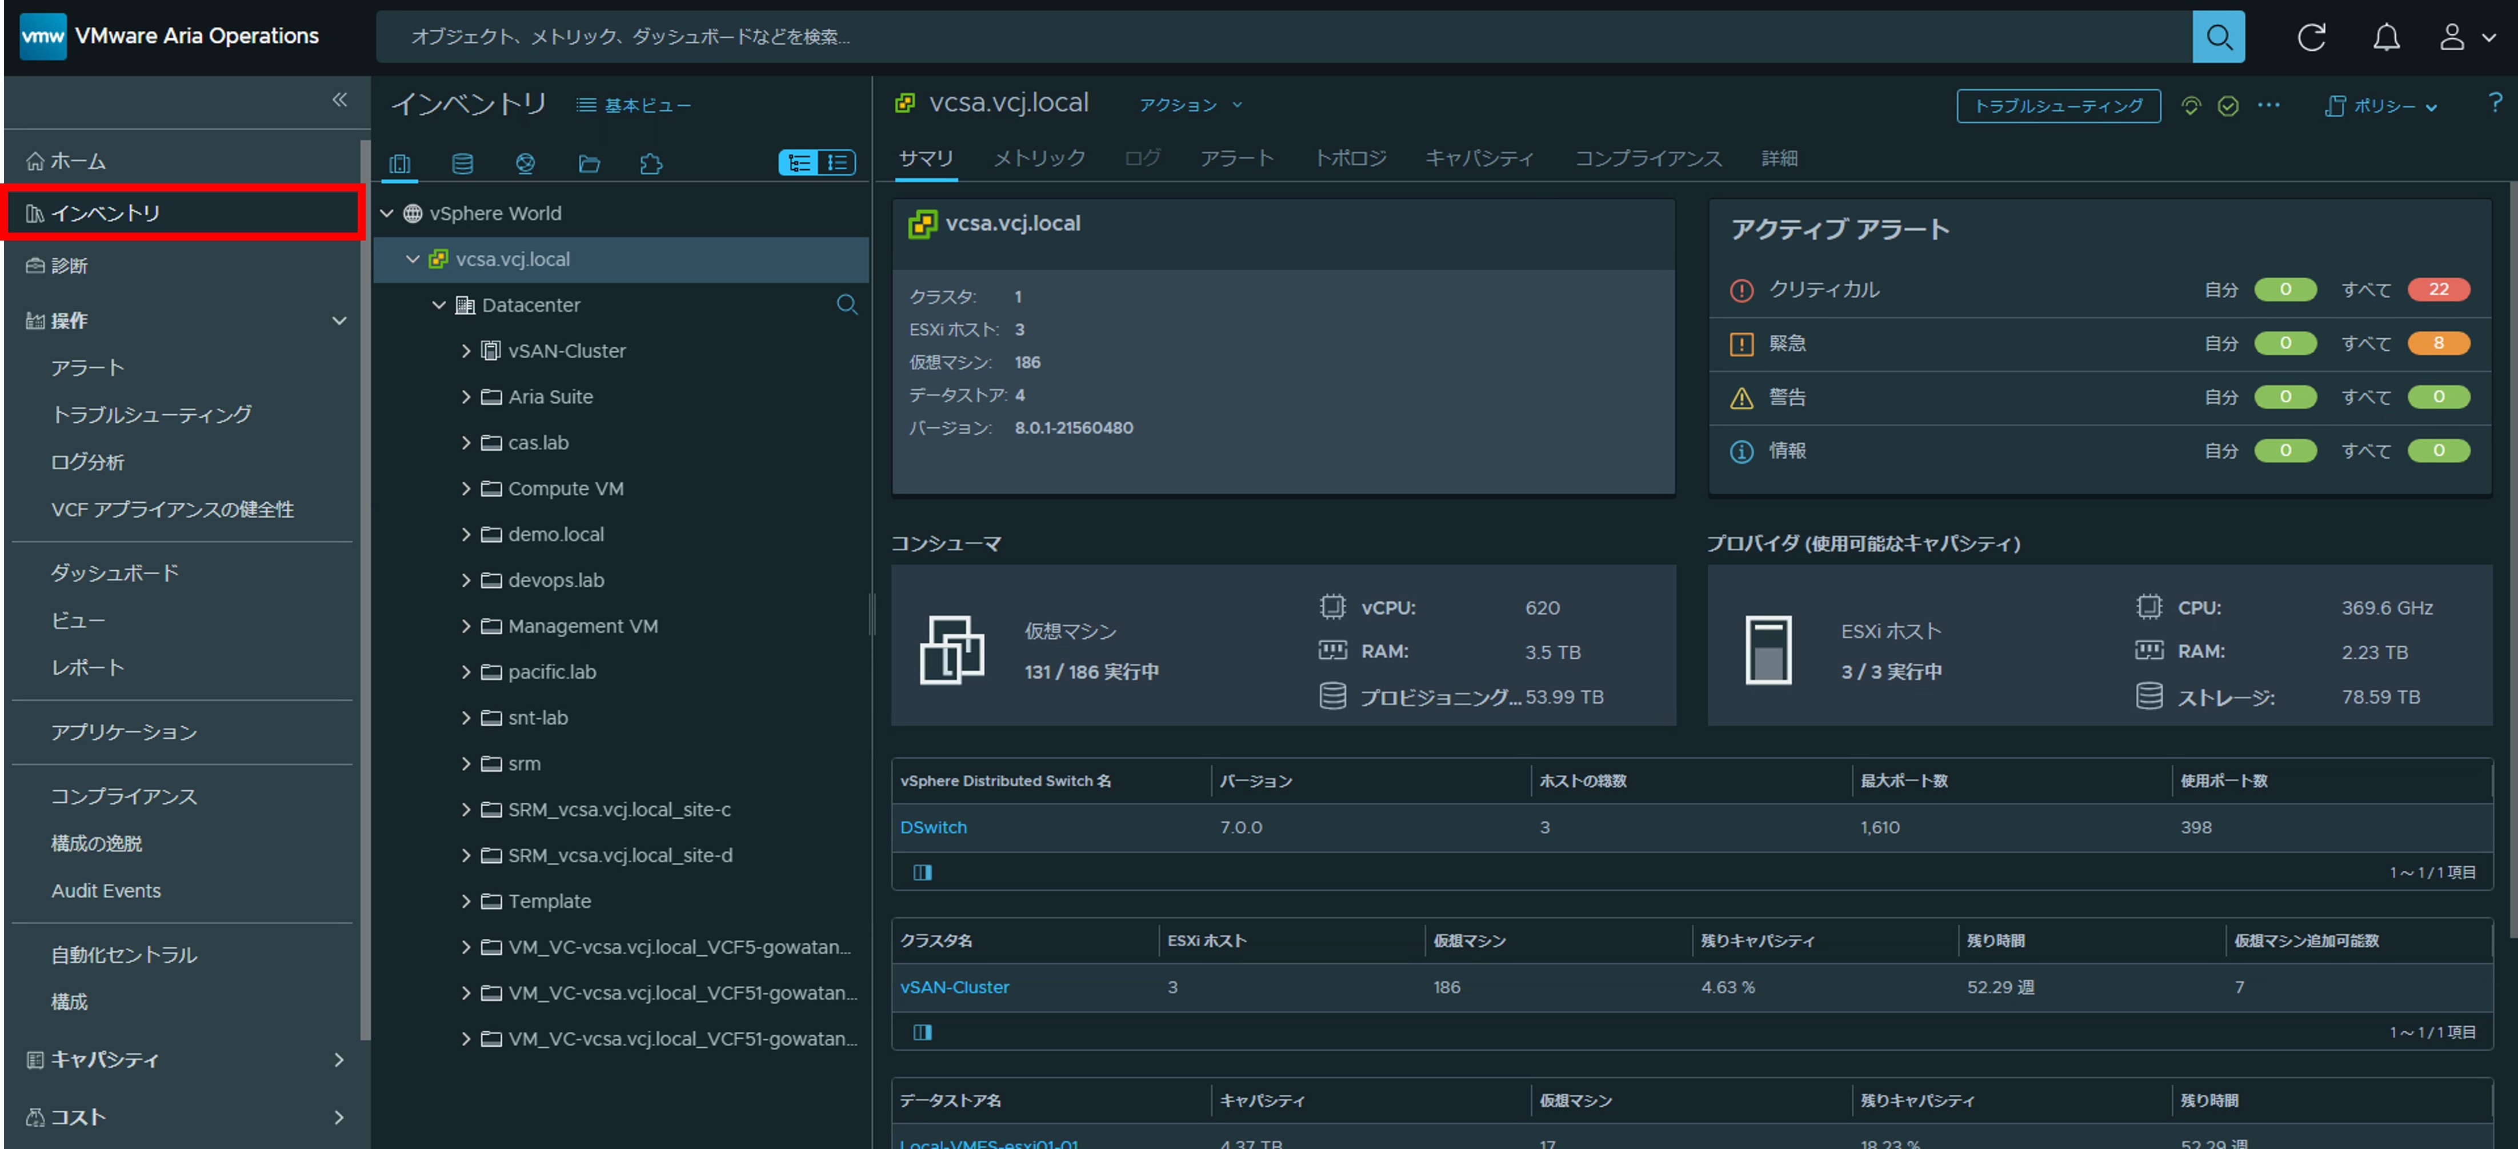Screen dimensions: 2518x1149
Task: Click the Info alert icon
Action: pos(1741,452)
